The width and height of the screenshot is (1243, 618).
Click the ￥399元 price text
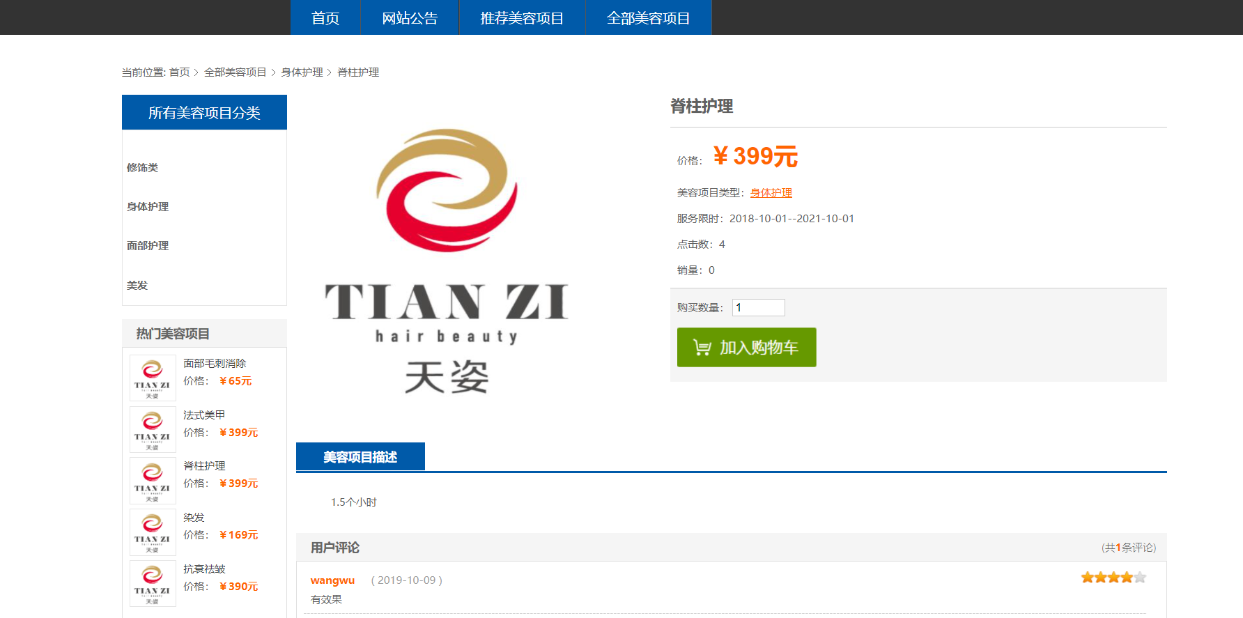(x=755, y=156)
